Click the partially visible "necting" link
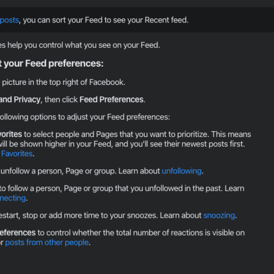This screenshot has height=274, width=274. click(13, 198)
